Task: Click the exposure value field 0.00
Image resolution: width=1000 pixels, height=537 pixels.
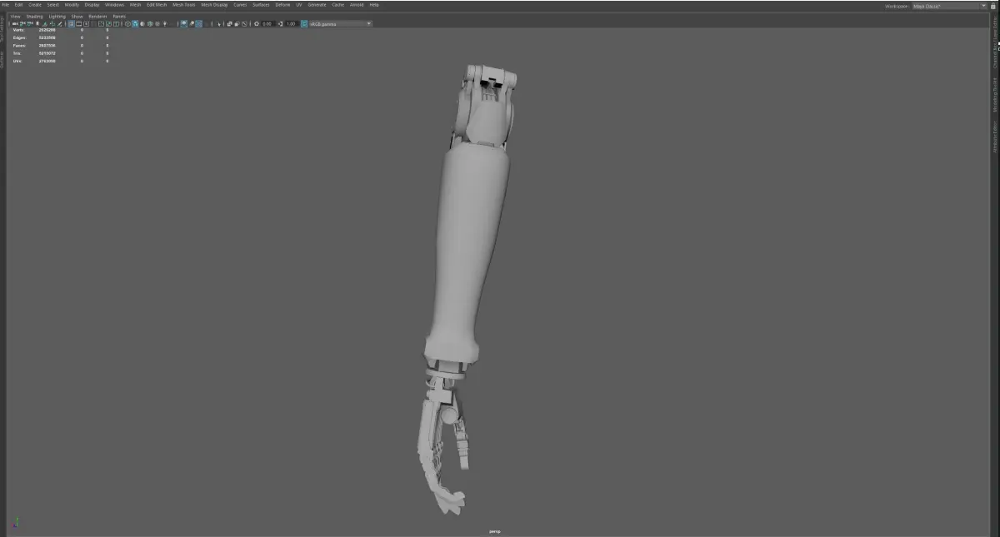Action: [267, 23]
